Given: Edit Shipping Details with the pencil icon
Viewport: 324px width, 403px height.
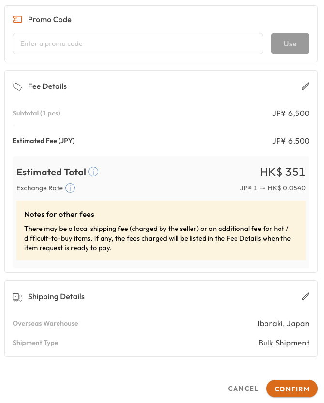Looking at the screenshot, I should (x=305, y=296).
